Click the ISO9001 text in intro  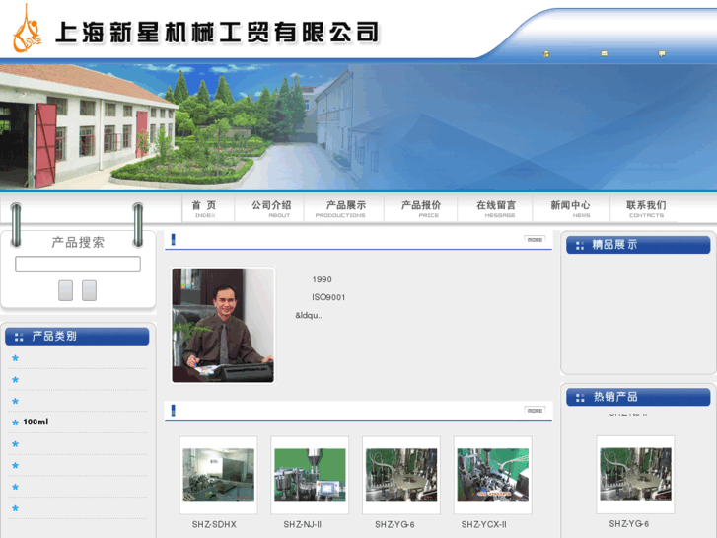tap(328, 297)
